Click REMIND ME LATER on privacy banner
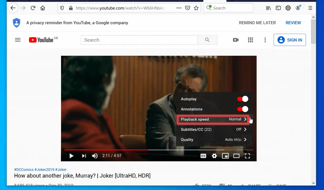 click(257, 23)
